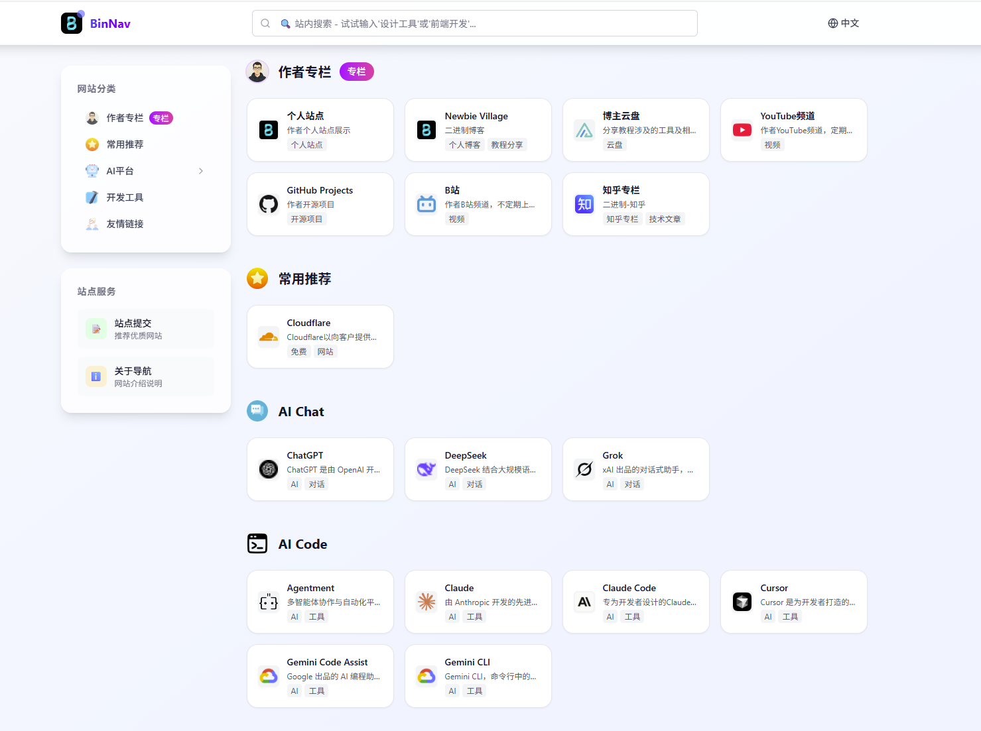The height and width of the screenshot is (731, 981).
Task: Click the AI Code terminal section icon
Action: [x=257, y=543]
